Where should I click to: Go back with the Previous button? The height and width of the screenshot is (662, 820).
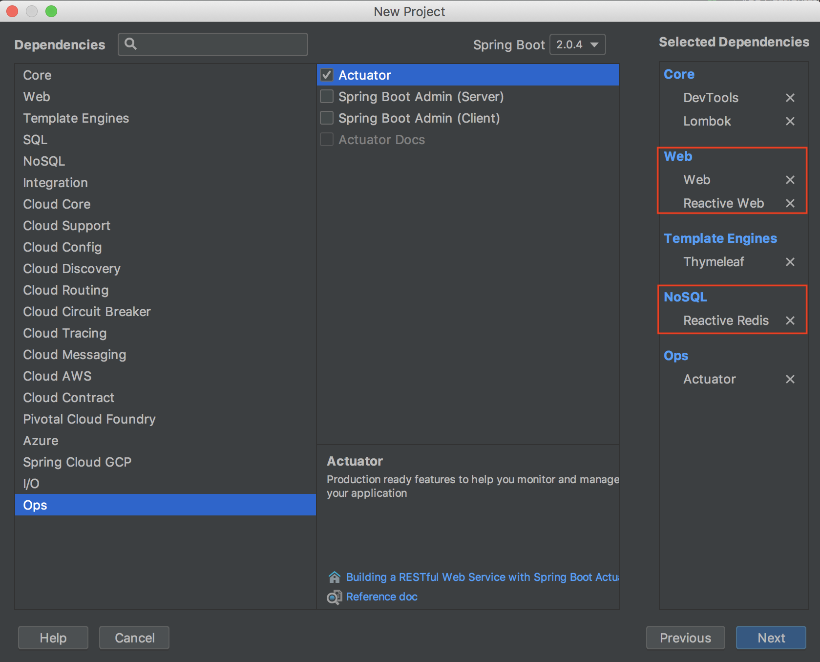pyautogui.click(x=685, y=638)
